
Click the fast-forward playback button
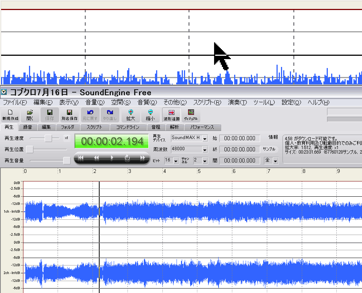pos(142,158)
